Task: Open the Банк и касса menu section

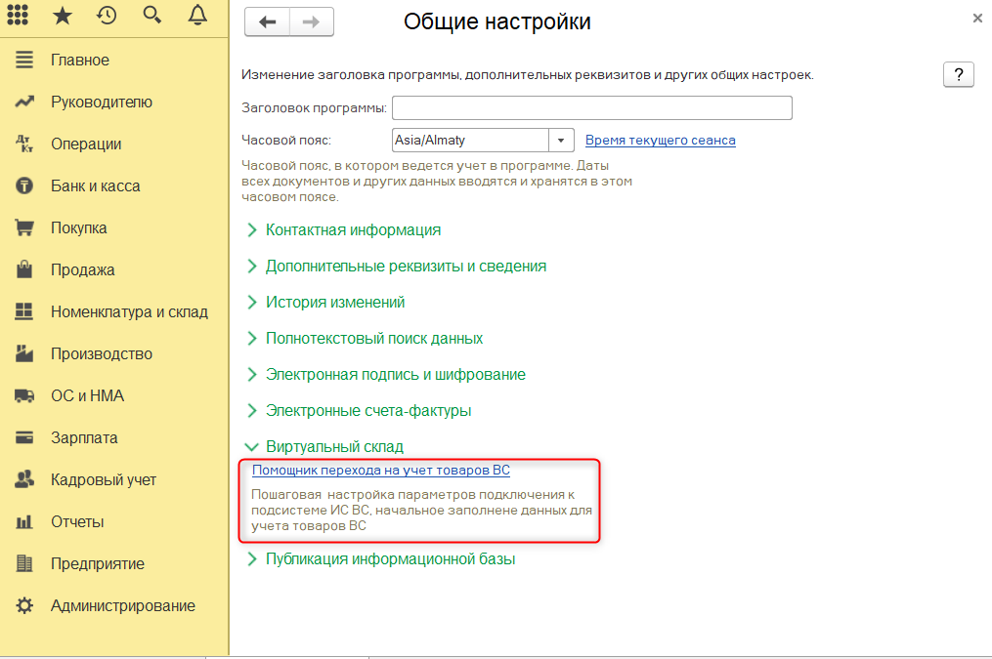Action: [x=95, y=186]
